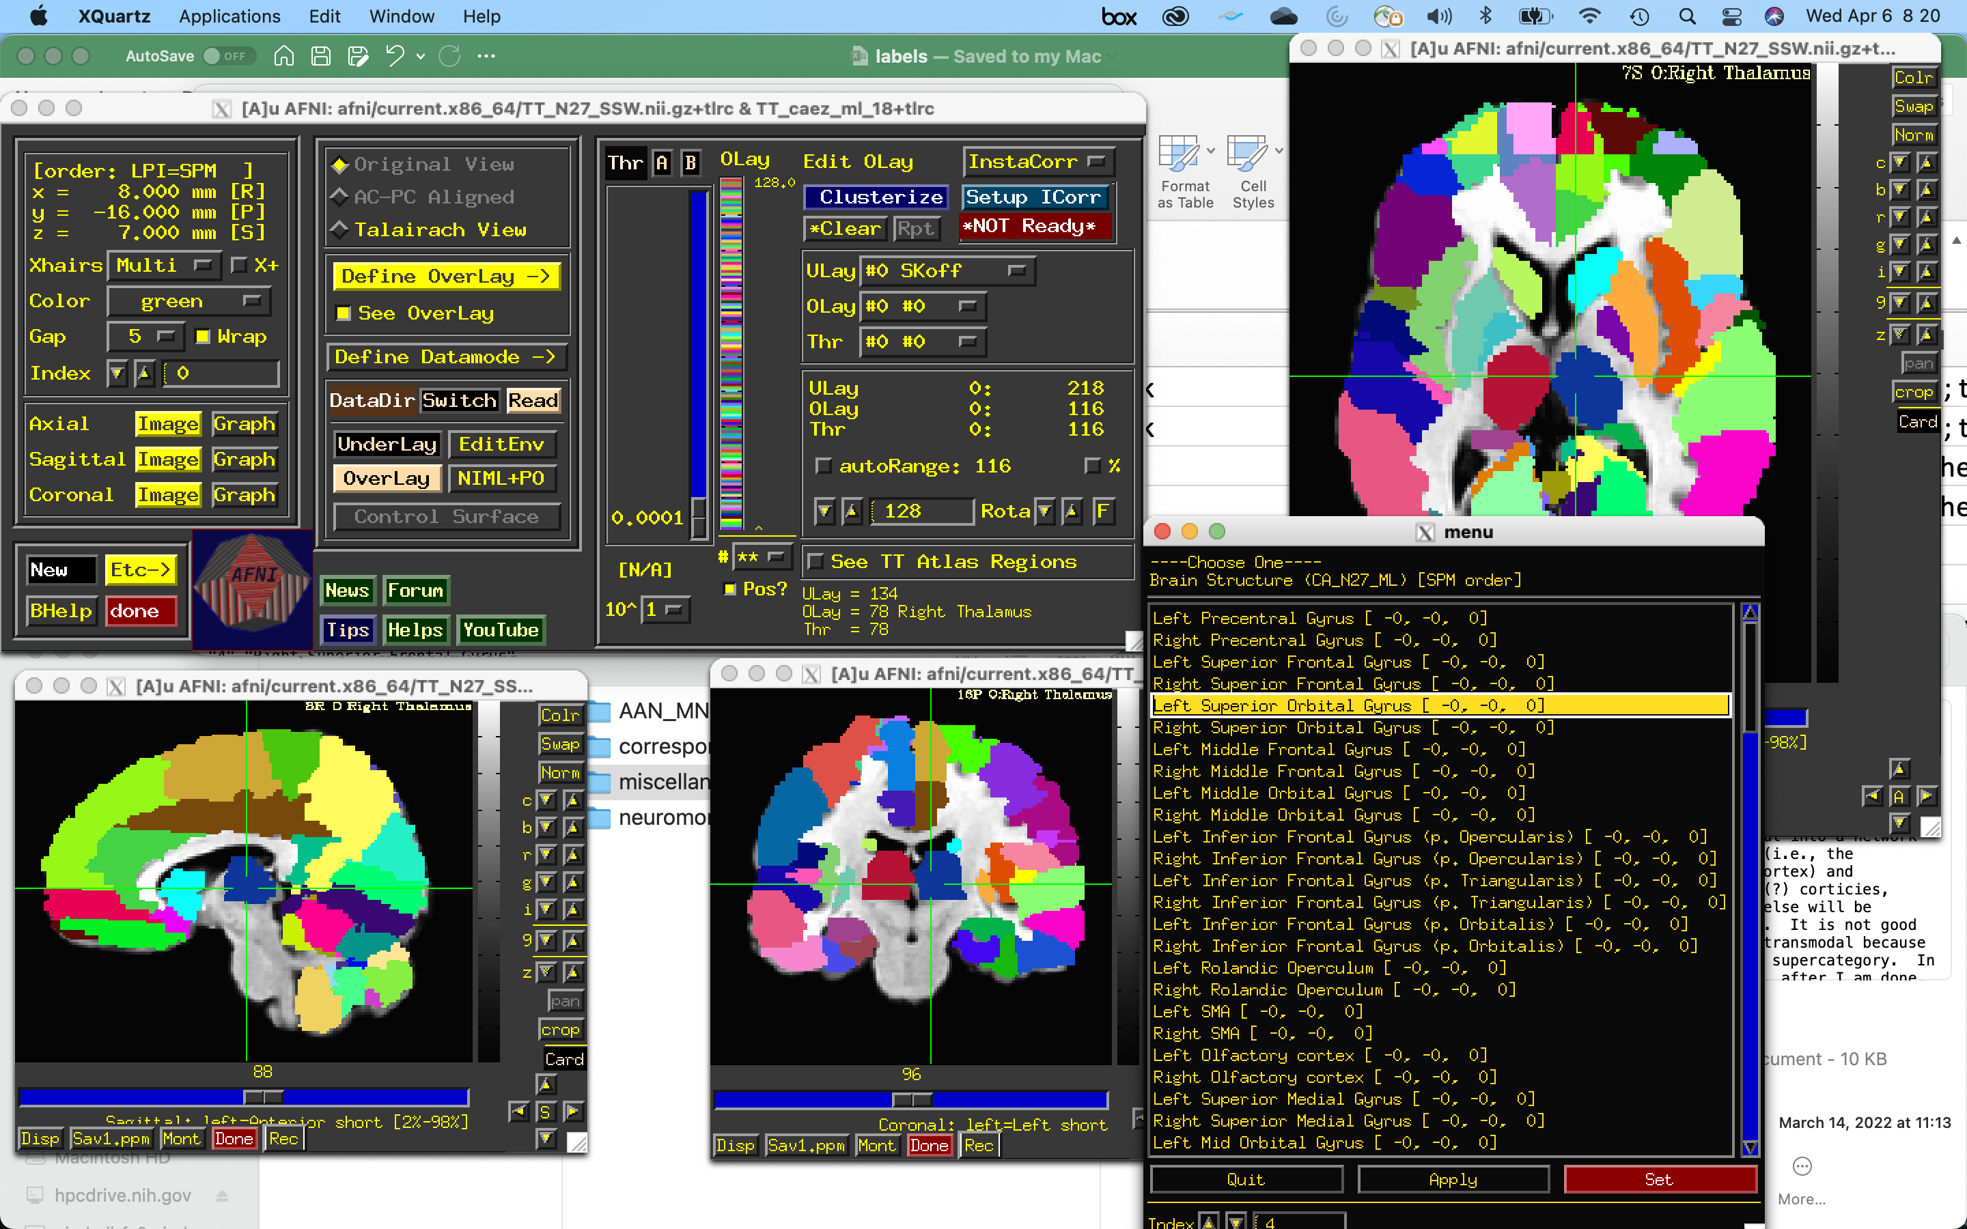Click the Clusterize button
This screenshot has width=1967, height=1229.
[876, 197]
